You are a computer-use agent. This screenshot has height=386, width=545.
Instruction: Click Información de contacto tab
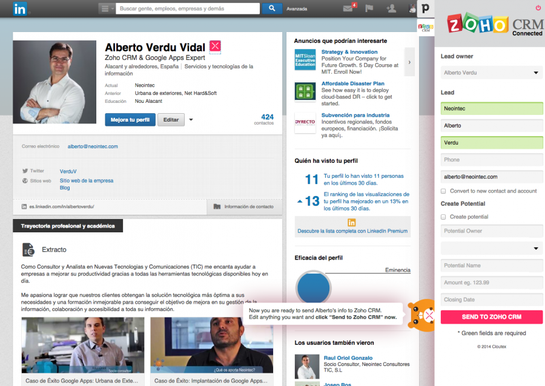(245, 206)
